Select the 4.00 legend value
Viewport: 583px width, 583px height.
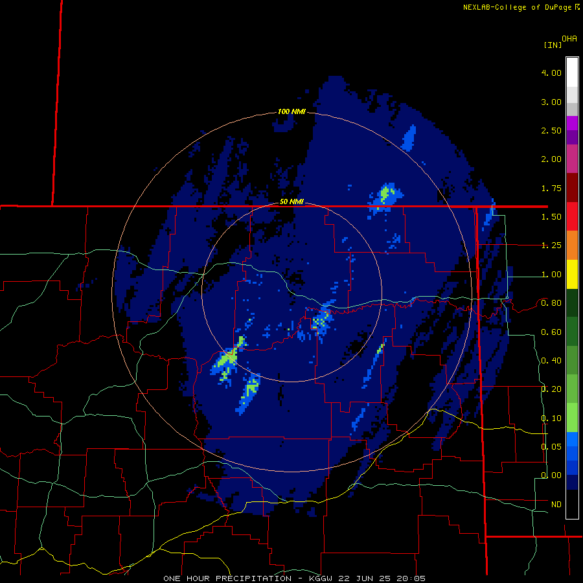(x=551, y=73)
